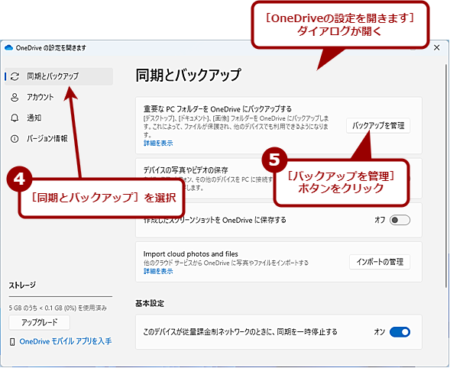450x368 pixels.
Task: Click the アップグレード storage button
Action: coord(39,322)
